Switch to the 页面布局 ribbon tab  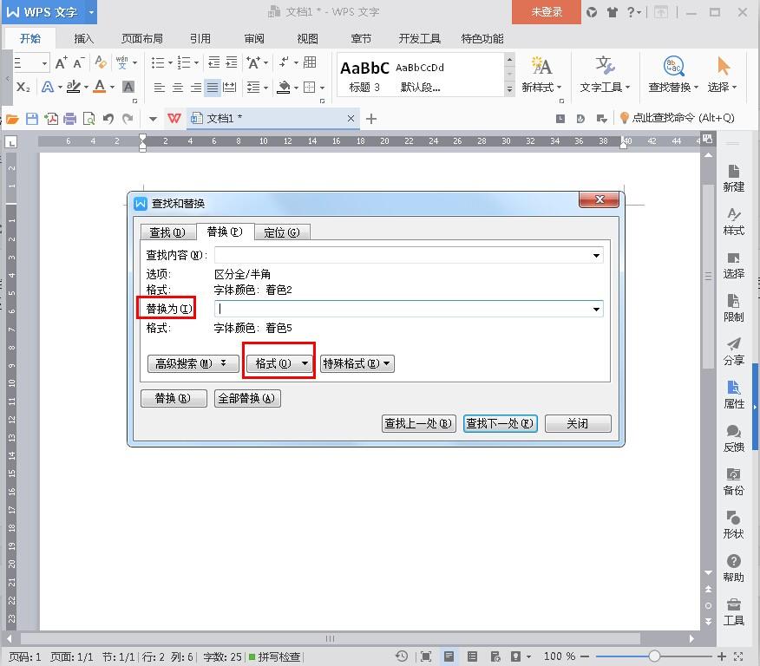(x=141, y=39)
